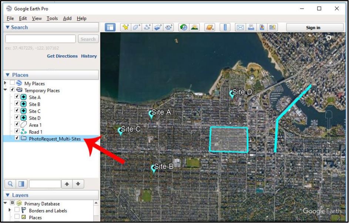Viewport: 349px width, 223px height.
Task: Toggle the sidebar visibility button
Action: tap(110, 27)
